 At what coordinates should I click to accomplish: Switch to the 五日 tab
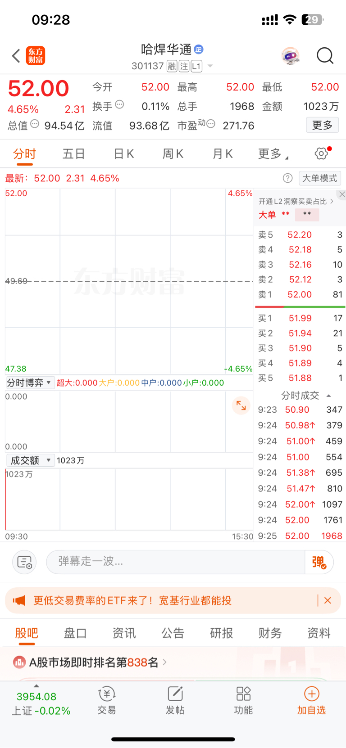point(74,154)
